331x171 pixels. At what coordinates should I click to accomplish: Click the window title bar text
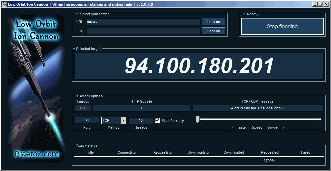81,4
